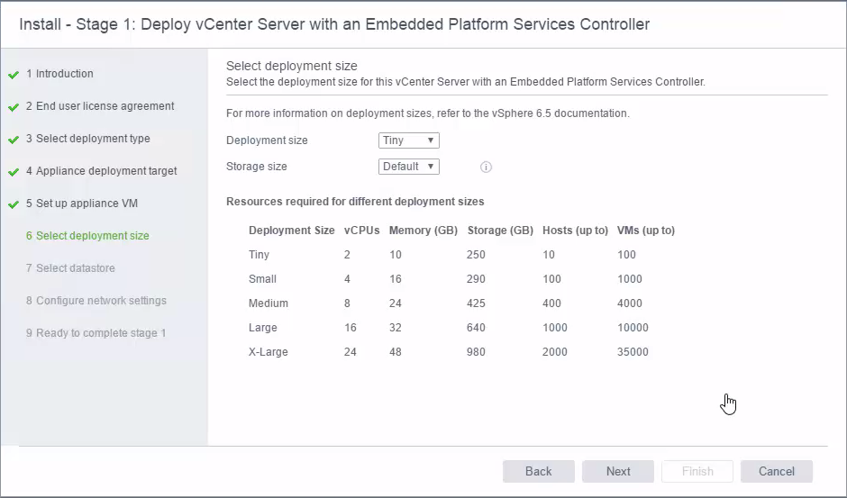Click the checkmark next to Appliance deployment target
The height and width of the screenshot is (498, 847).
click(x=14, y=172)
